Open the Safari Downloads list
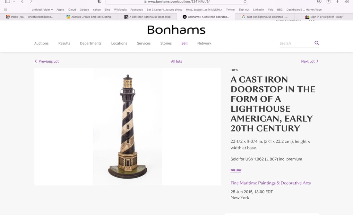The height and width of the screenshot is (215, 353). click(x=319, y=2)
